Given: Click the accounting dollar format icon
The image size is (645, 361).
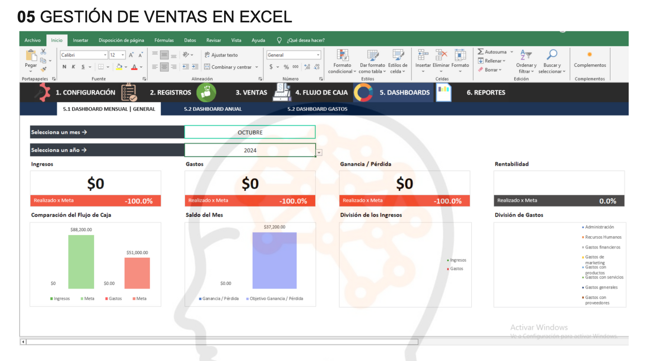Looking at the screenshot, I should (271, 67).
